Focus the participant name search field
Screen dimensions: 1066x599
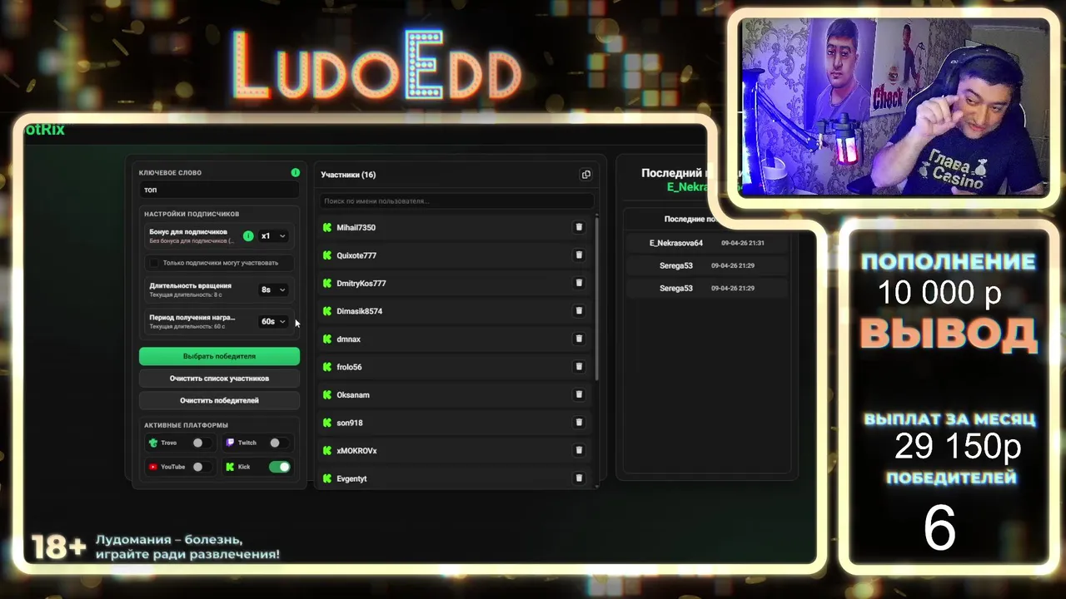click(x=456, y=201)
